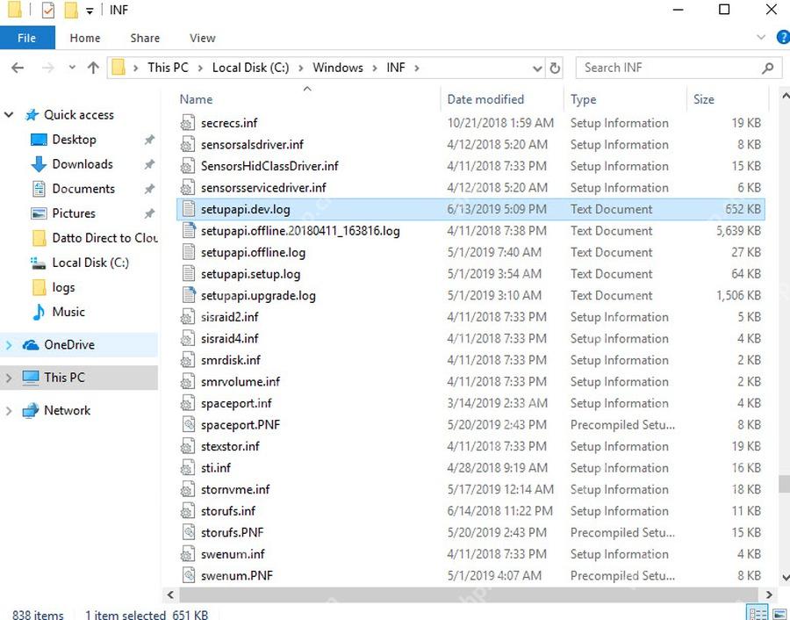This screenshot has height=620, width=790.
Task: Open Customize Quick Access Toolbar dropdown
Action: tap(90, 11)
